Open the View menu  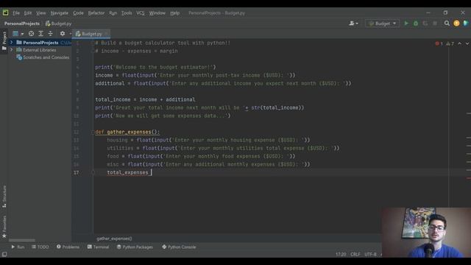(x=41, y=13)
